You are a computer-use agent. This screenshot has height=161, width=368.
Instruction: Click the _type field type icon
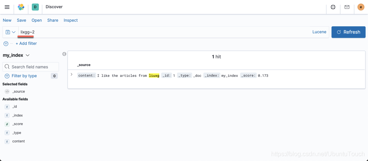tap(7, 133)
